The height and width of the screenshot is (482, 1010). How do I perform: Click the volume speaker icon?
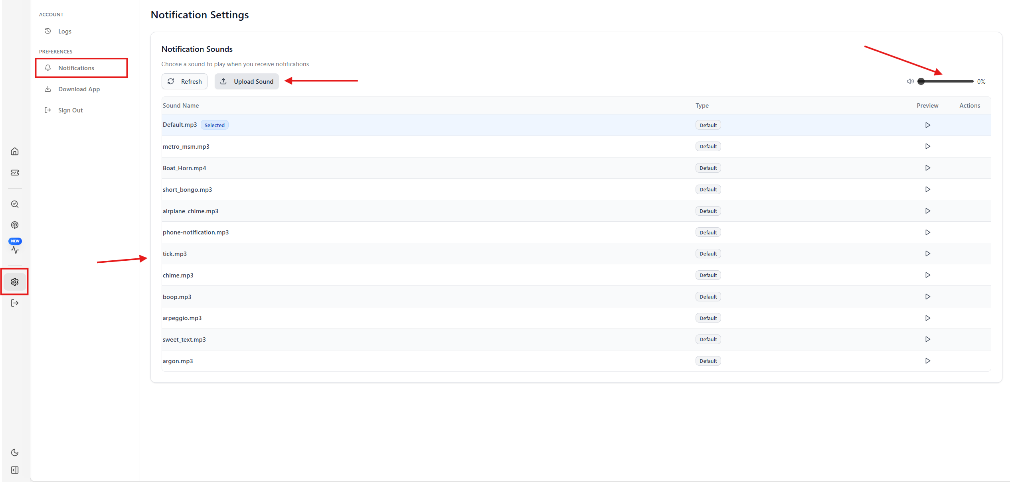pos(910,81)
